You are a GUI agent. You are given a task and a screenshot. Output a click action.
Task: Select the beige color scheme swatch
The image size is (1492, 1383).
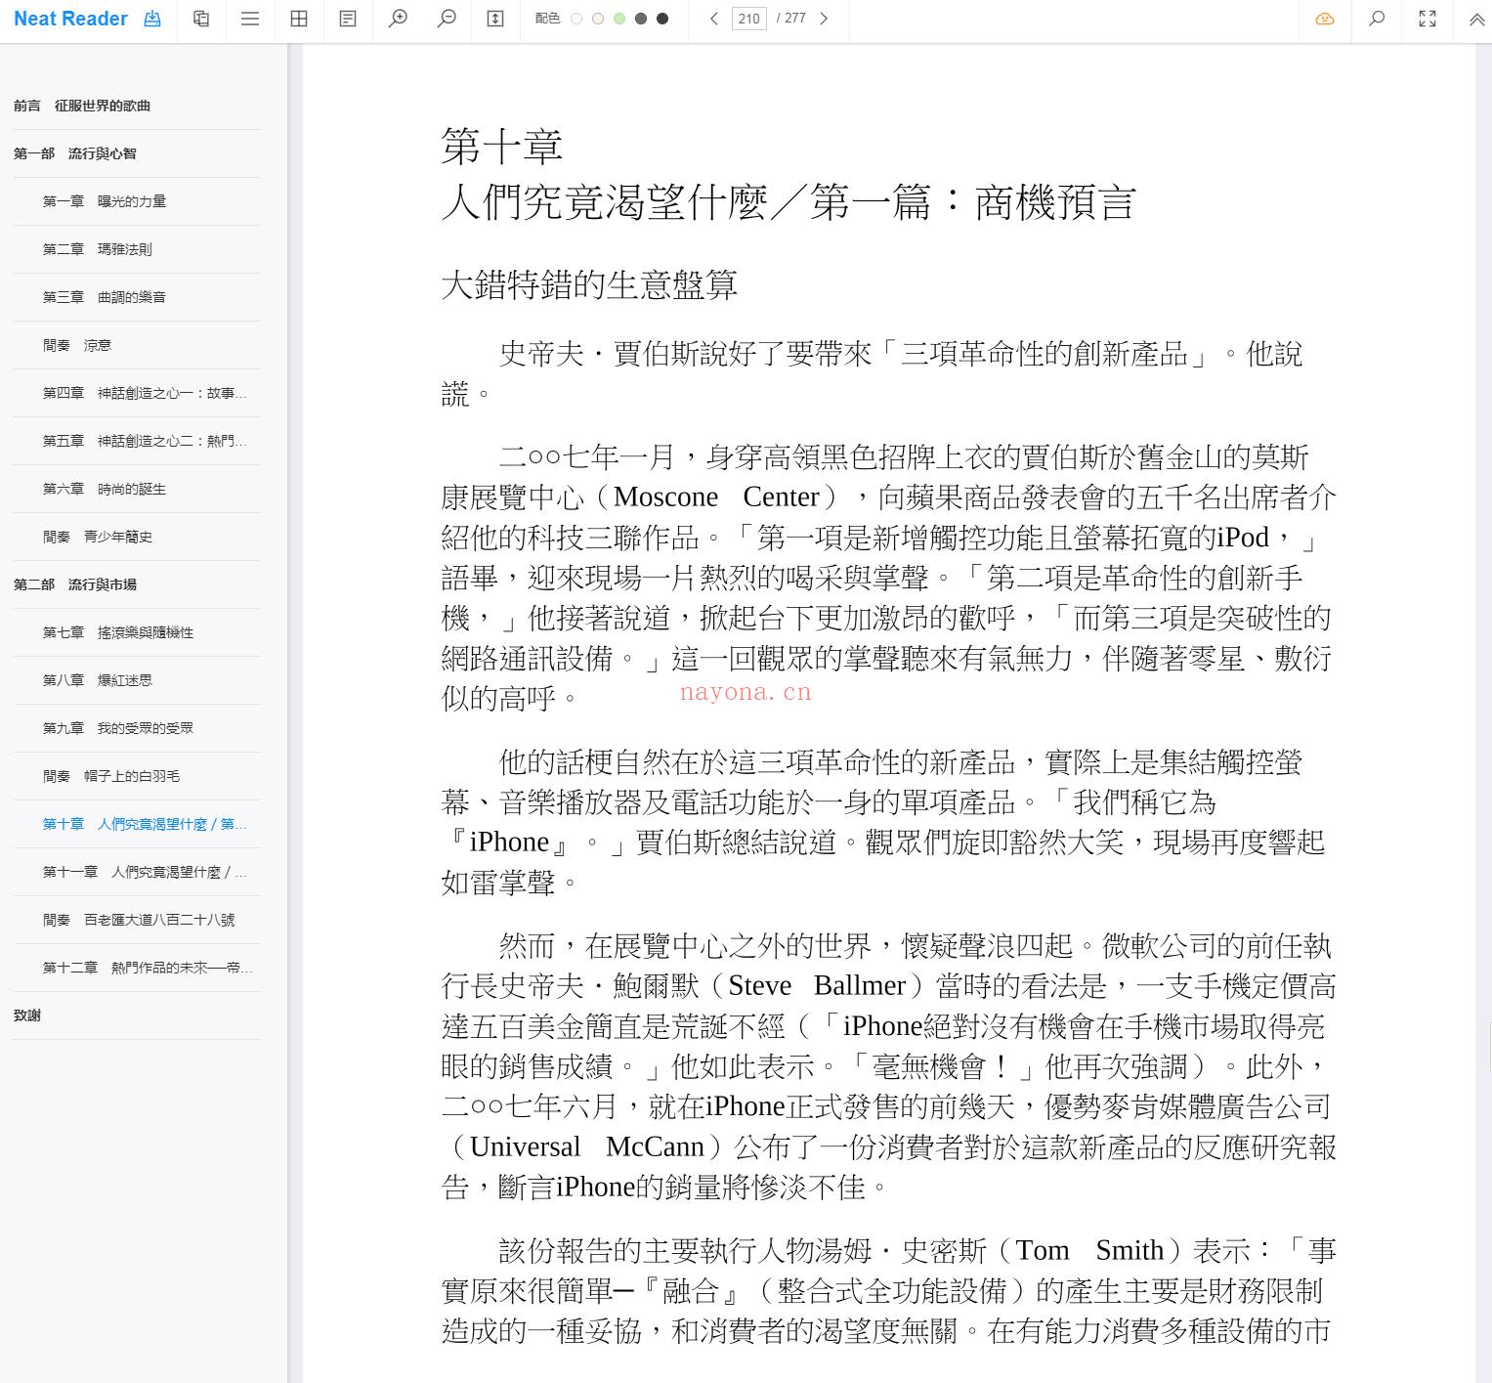[x=598, y=19]
